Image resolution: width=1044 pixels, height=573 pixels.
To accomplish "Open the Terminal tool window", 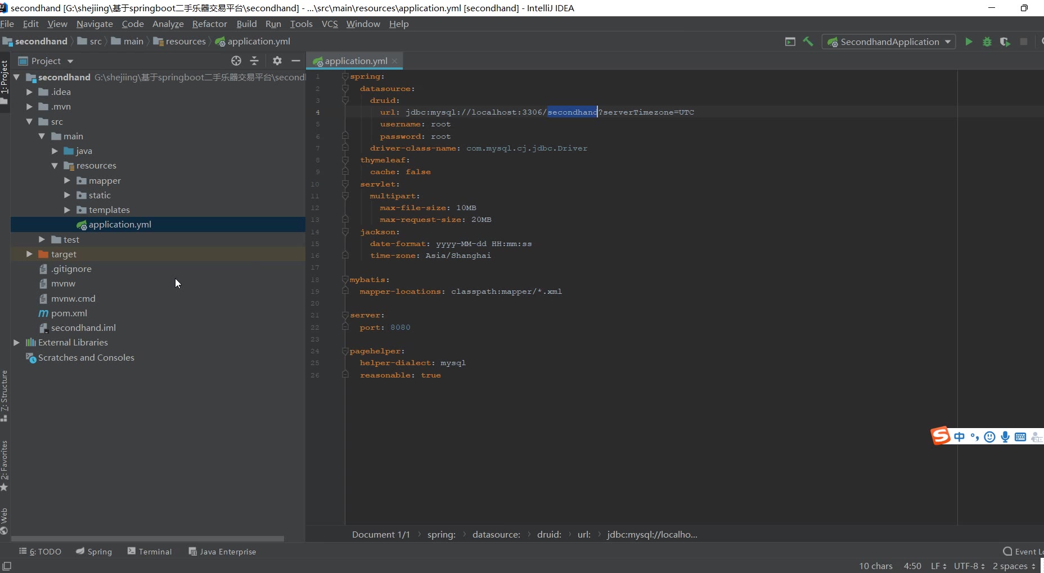I will click(x=150, y=552).
